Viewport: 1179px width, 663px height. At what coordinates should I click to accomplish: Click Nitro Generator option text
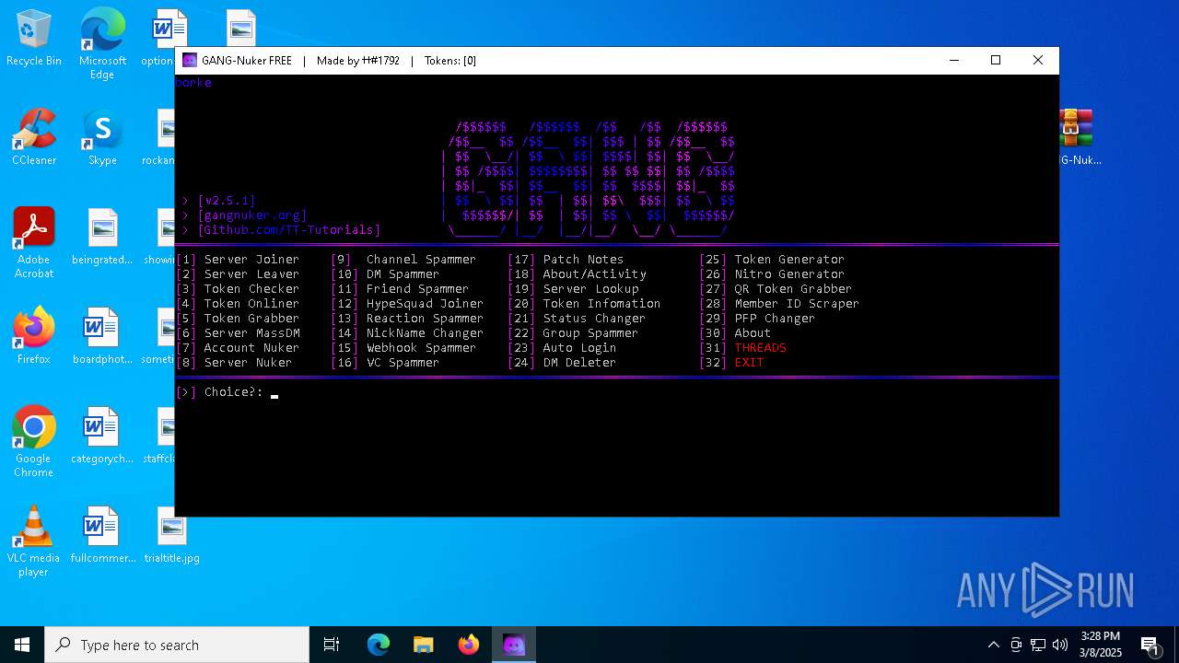(789, 274)
